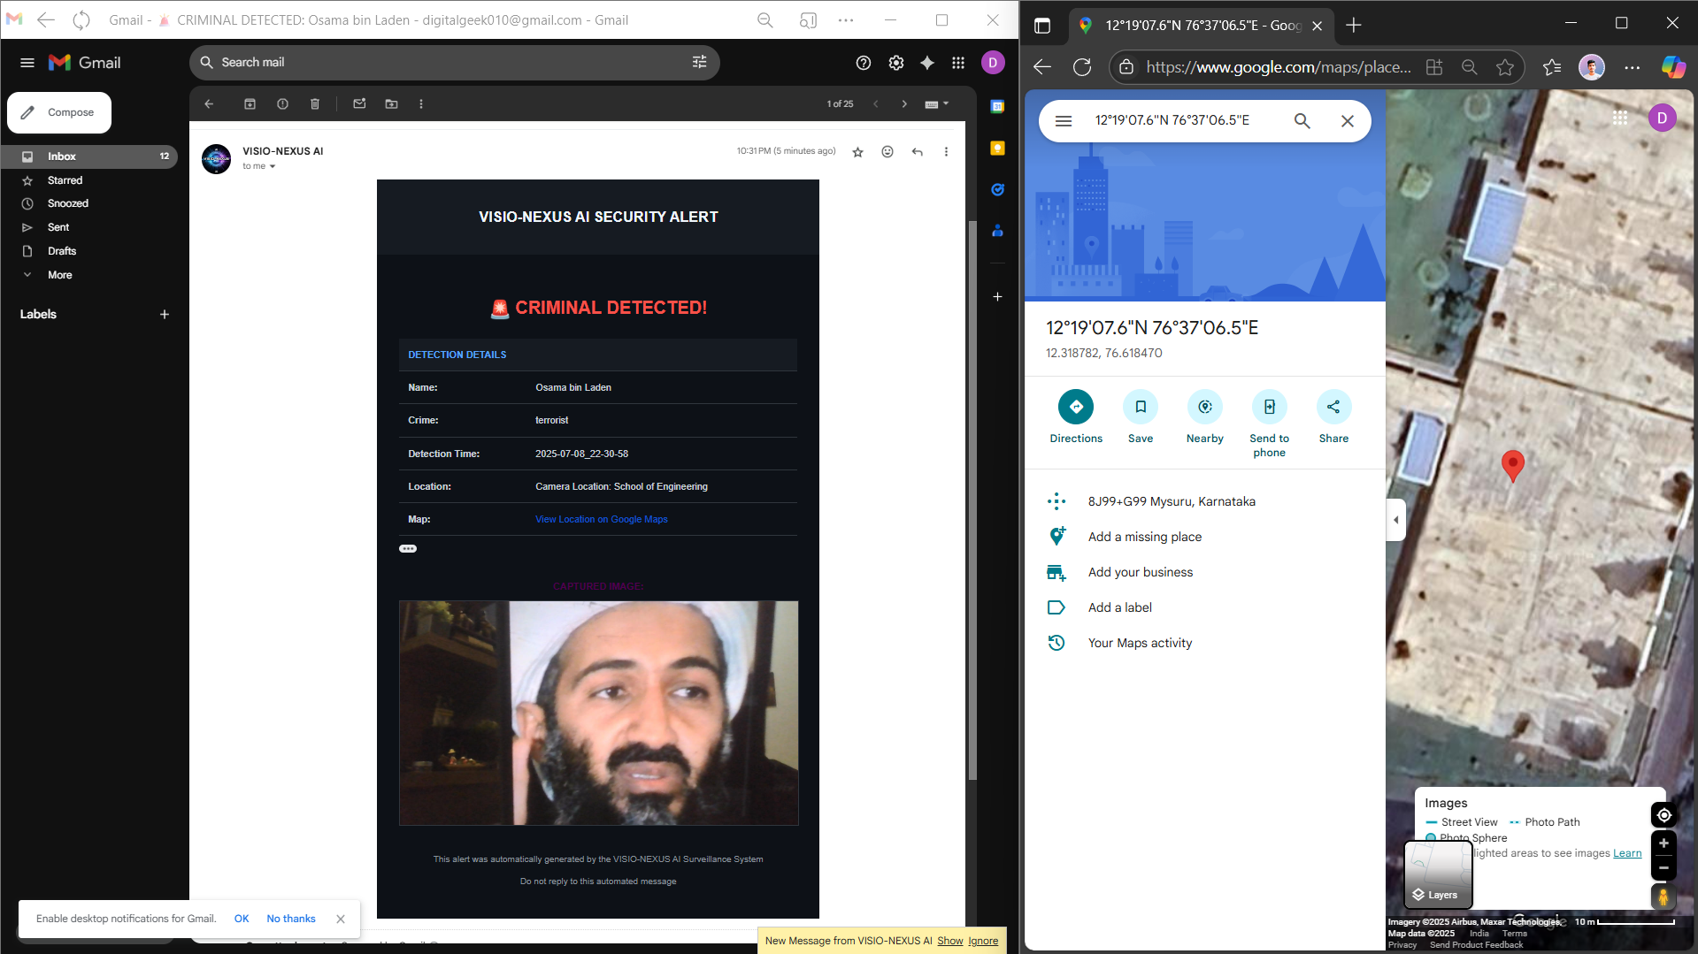Open Google apps grid in Gmail
The image size is (1698, 954).
point(958,63)
